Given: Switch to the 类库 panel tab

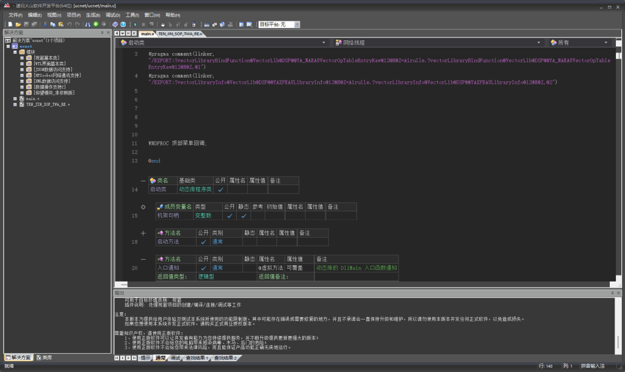Looking at the screenshot, I should pyautogui.click(x=44, y=357).
